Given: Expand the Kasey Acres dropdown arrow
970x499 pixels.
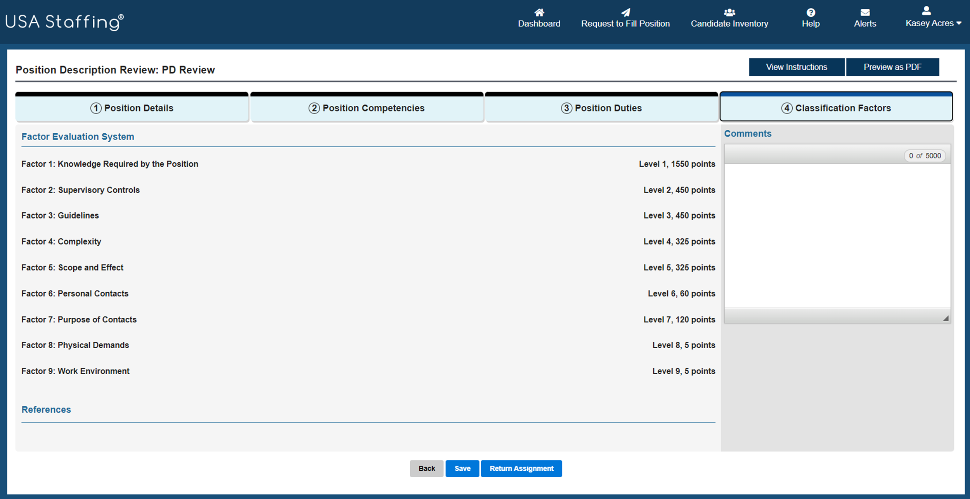Looking at the screenshot, I should click(959, 23).
